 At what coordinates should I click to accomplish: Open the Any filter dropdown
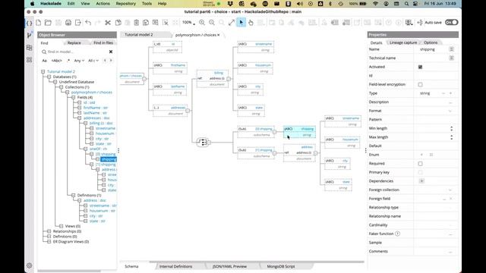79,61
